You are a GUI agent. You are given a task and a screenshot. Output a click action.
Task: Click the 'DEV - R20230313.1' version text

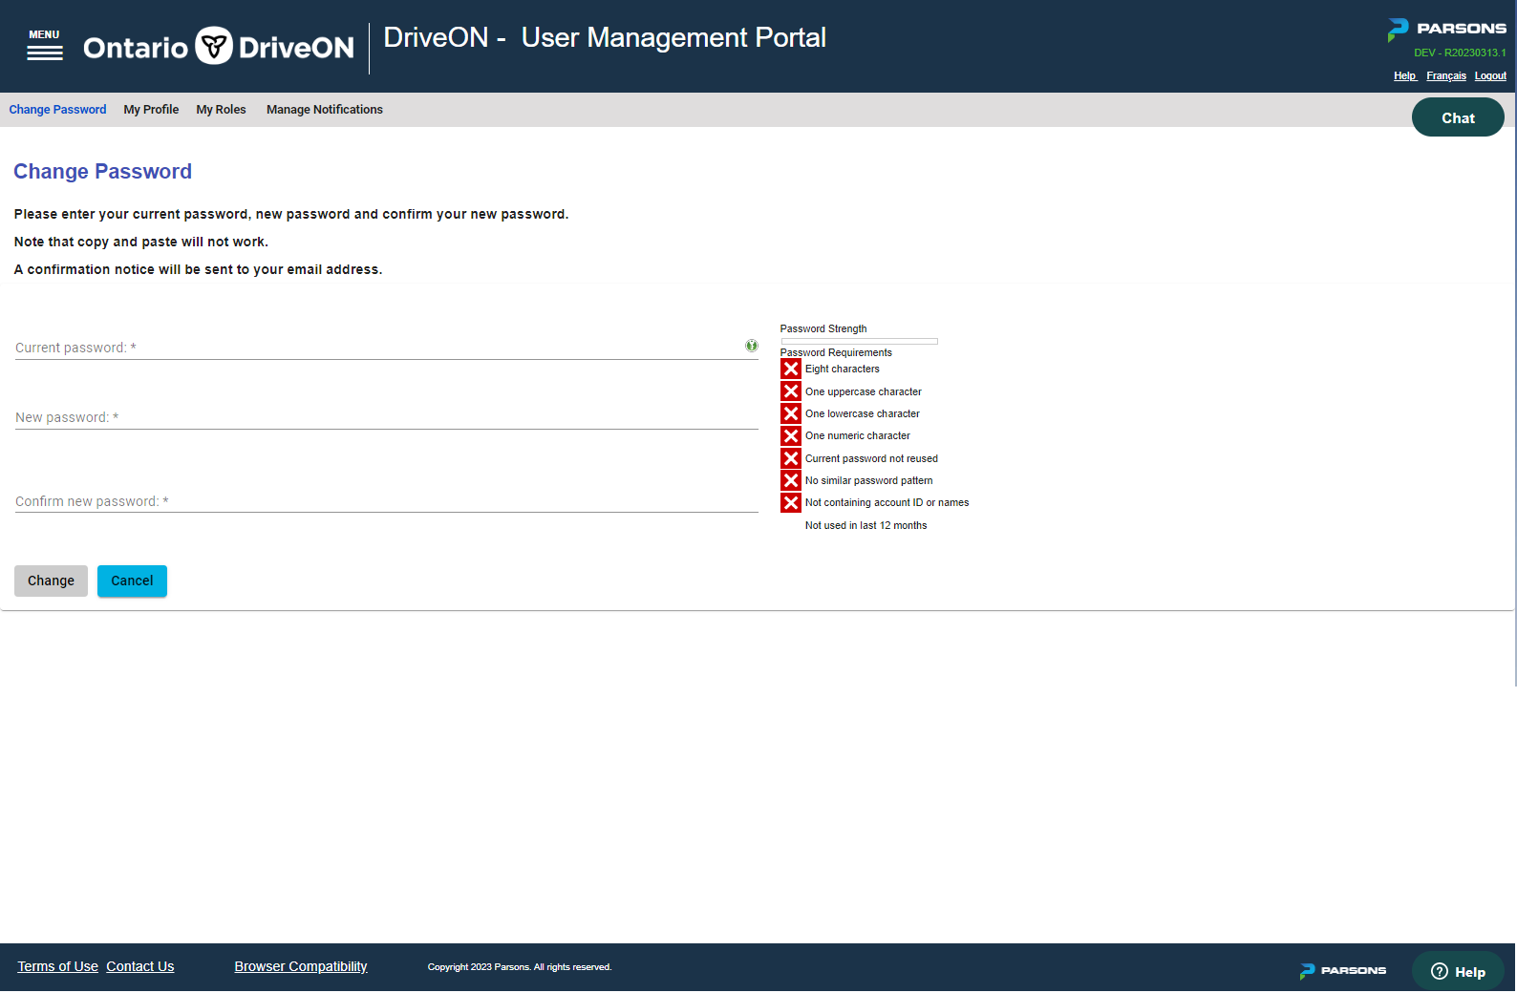1460,53
